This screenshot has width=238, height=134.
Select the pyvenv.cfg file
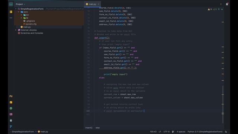31,24
